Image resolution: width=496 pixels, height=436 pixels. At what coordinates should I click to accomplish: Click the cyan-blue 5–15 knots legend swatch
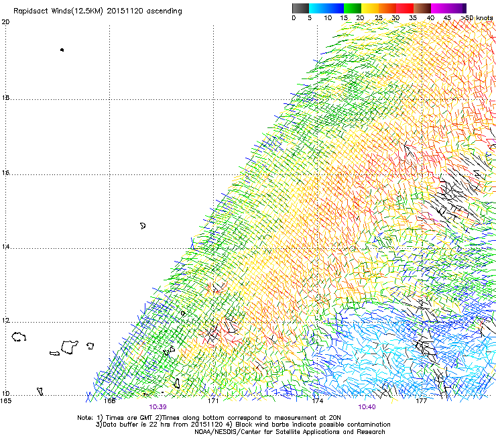click(326, 8)
